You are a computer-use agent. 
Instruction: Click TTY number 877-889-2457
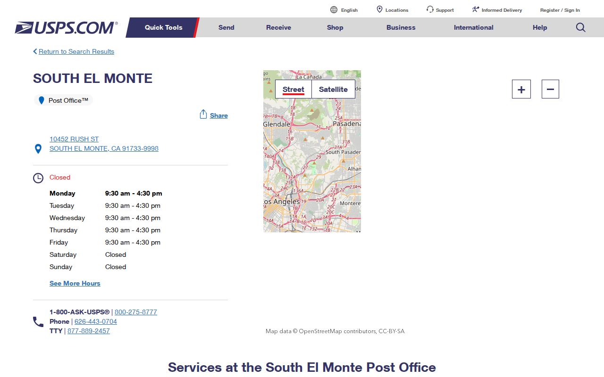[x=89, y=331]
